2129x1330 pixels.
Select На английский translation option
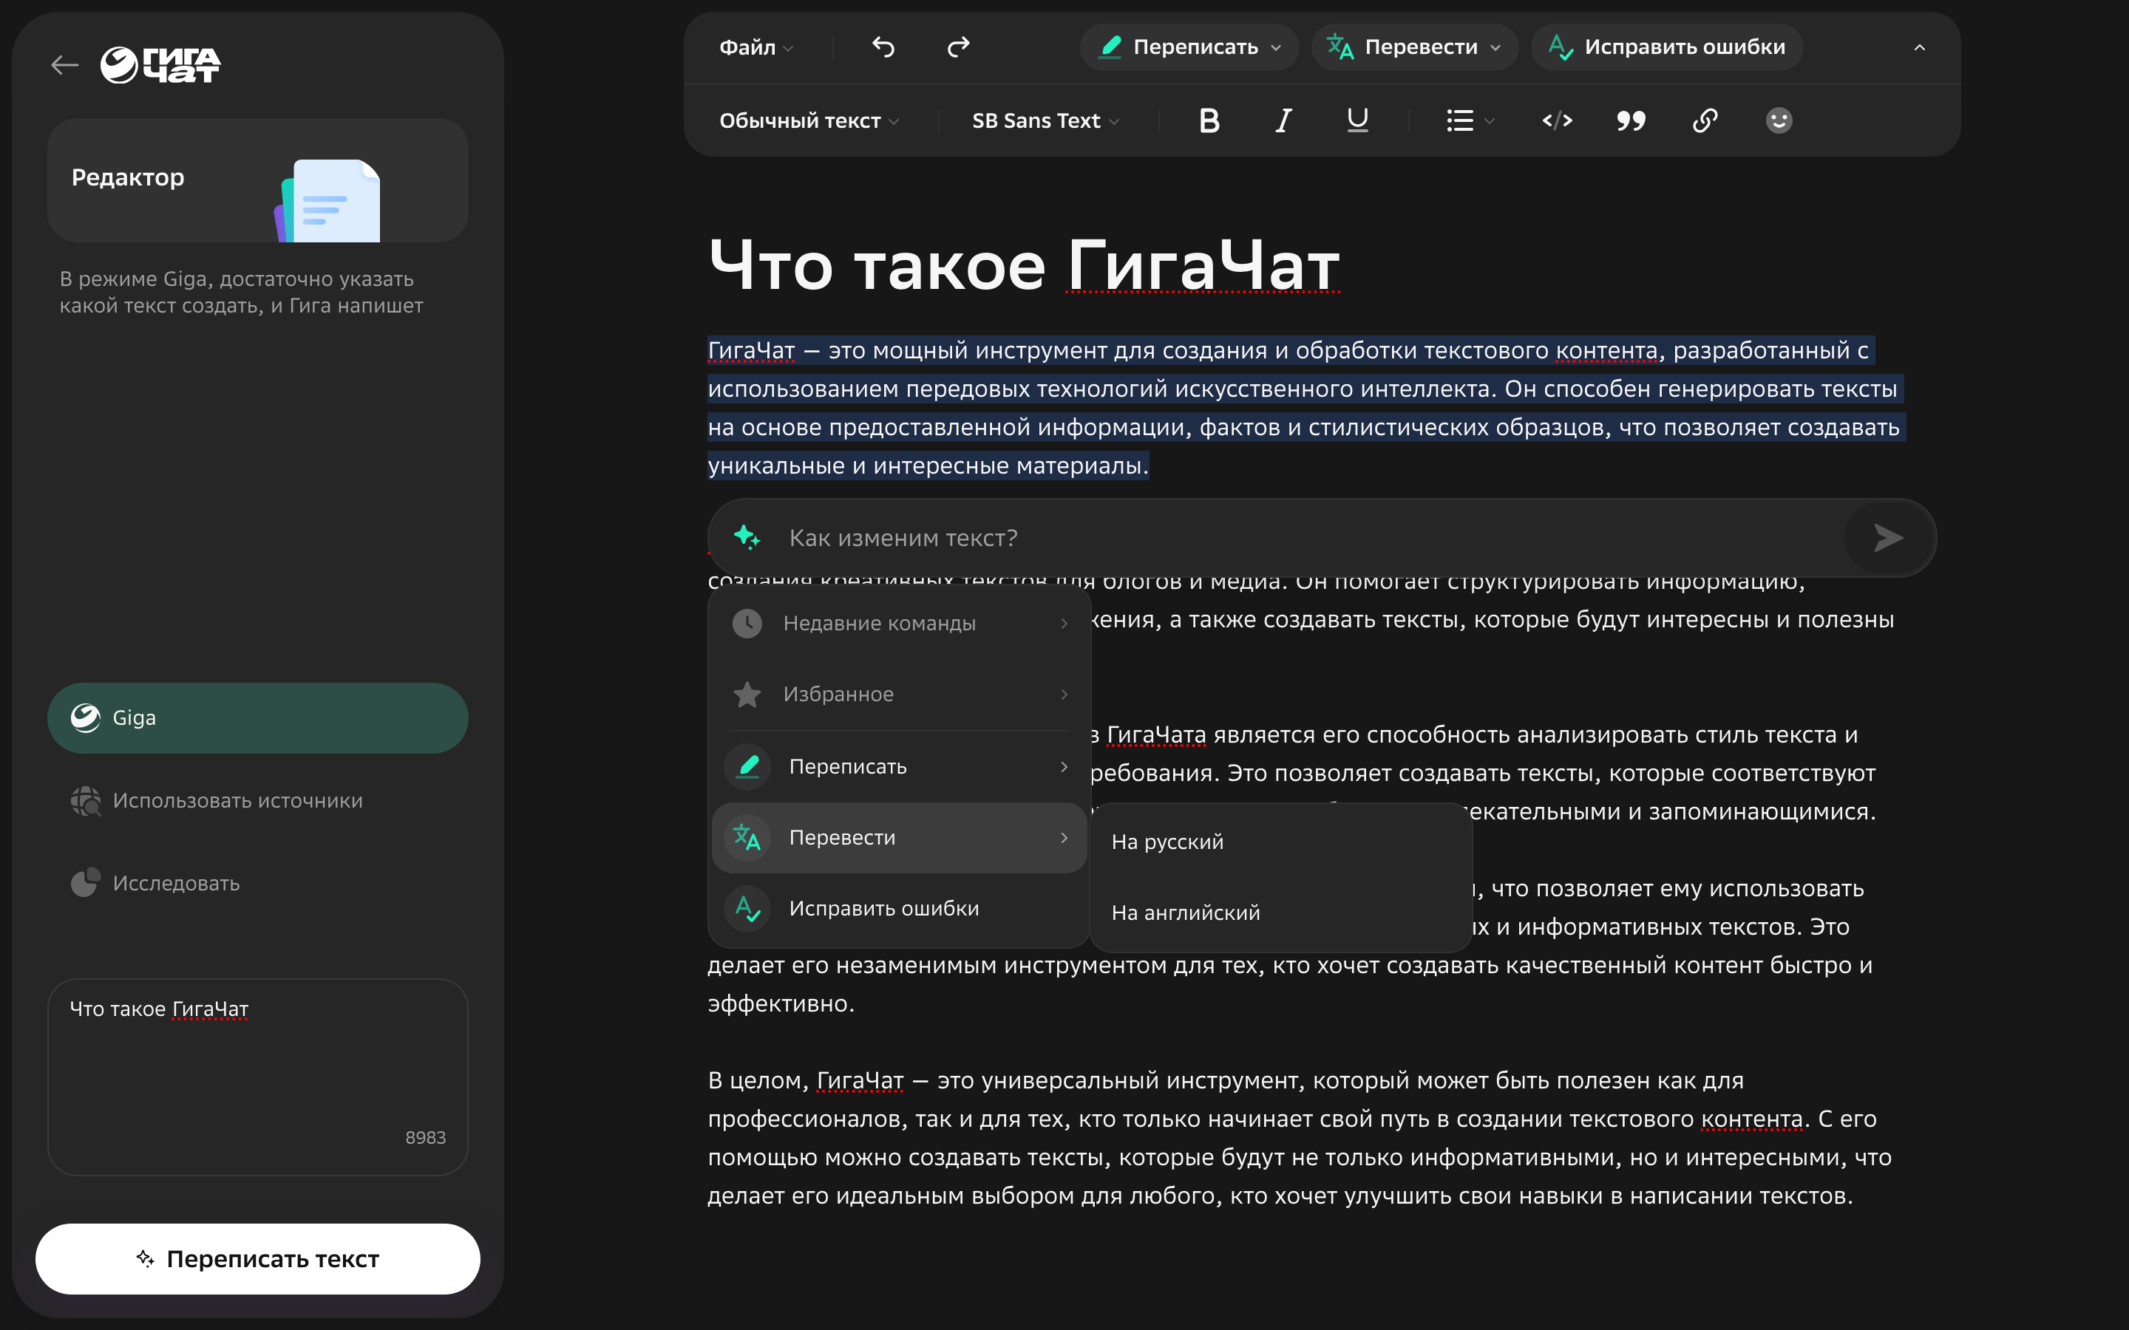click(x=1281, y=913)
